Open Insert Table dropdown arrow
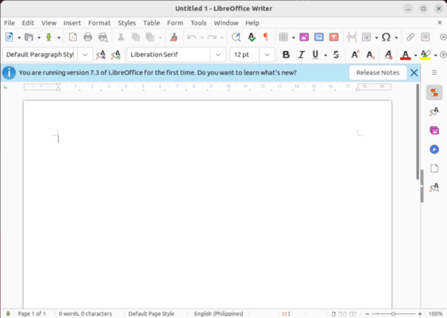 click(x=293, y=37)
